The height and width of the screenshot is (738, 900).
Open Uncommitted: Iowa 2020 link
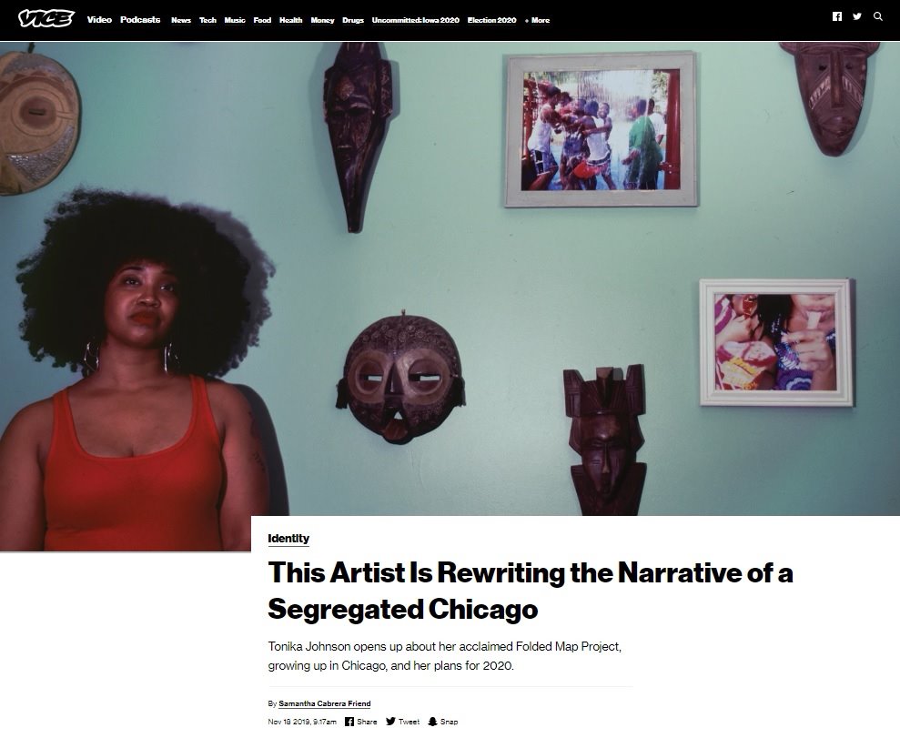click(416, 20)
